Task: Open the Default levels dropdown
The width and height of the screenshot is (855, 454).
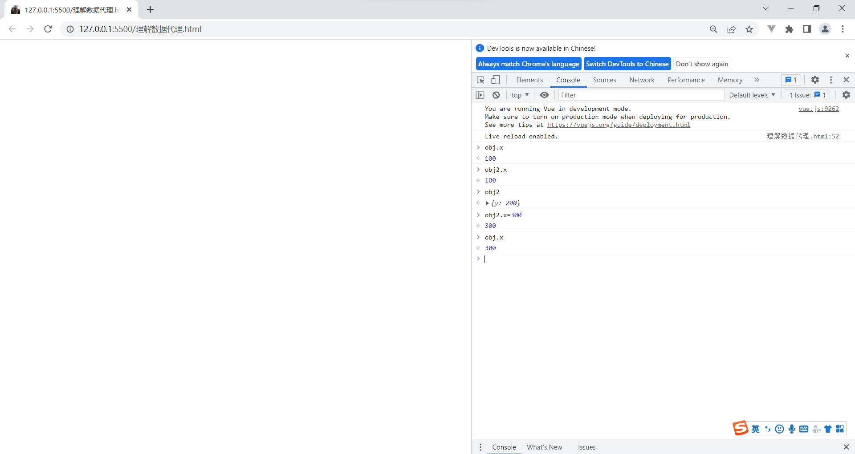Action: click(x=752, y=95)
